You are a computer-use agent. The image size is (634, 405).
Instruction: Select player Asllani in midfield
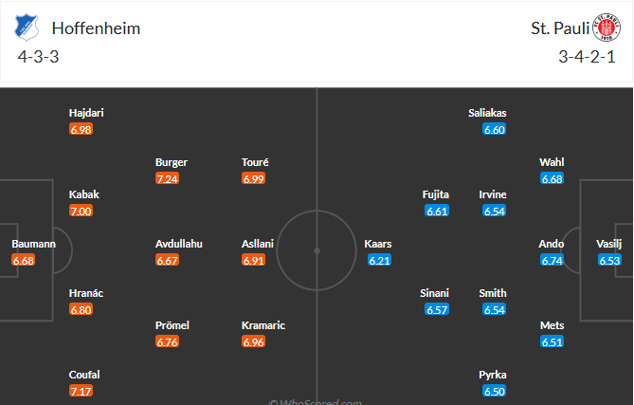258,244
